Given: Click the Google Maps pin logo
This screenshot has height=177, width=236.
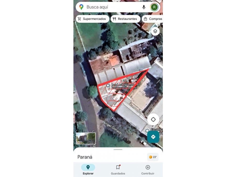Looking at the screenshot, I should (x=81, y=7).
